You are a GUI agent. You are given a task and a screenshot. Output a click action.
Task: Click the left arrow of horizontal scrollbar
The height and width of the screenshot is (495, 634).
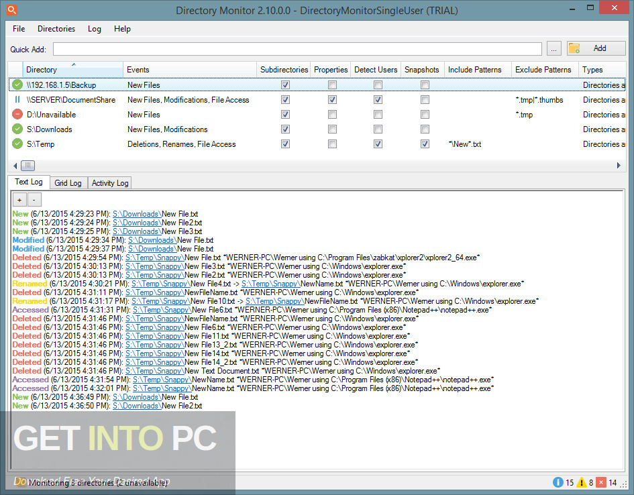15,166
